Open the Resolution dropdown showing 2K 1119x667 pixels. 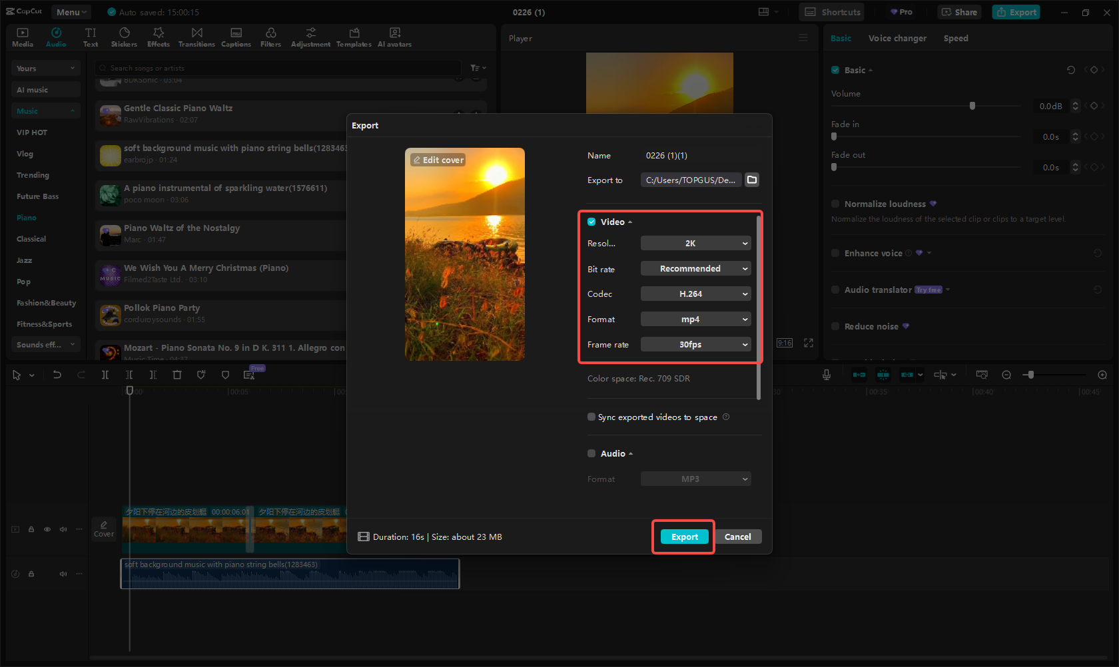pyautogui.click(x=695, y=244)
